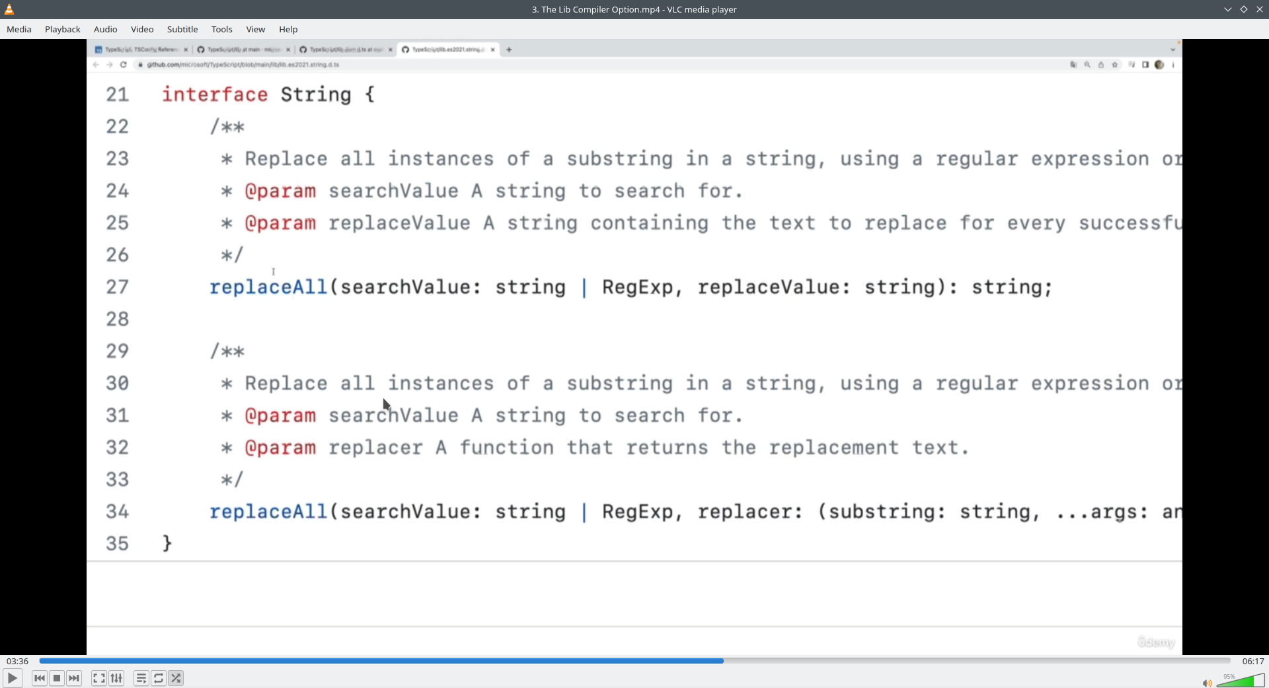The image size is (1269, 688).
Task: Show the playlist panel
Action: 141,678
